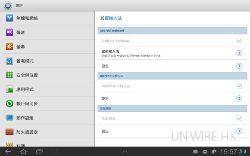Tap the Android icon for 應用程式
This screenshot has height=156, width=250.
click(9, 89)
